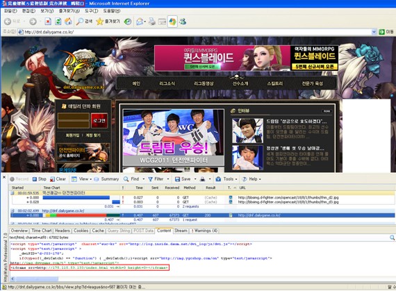
Task: Open HttpWatch Filter
Action: point(156,179)
